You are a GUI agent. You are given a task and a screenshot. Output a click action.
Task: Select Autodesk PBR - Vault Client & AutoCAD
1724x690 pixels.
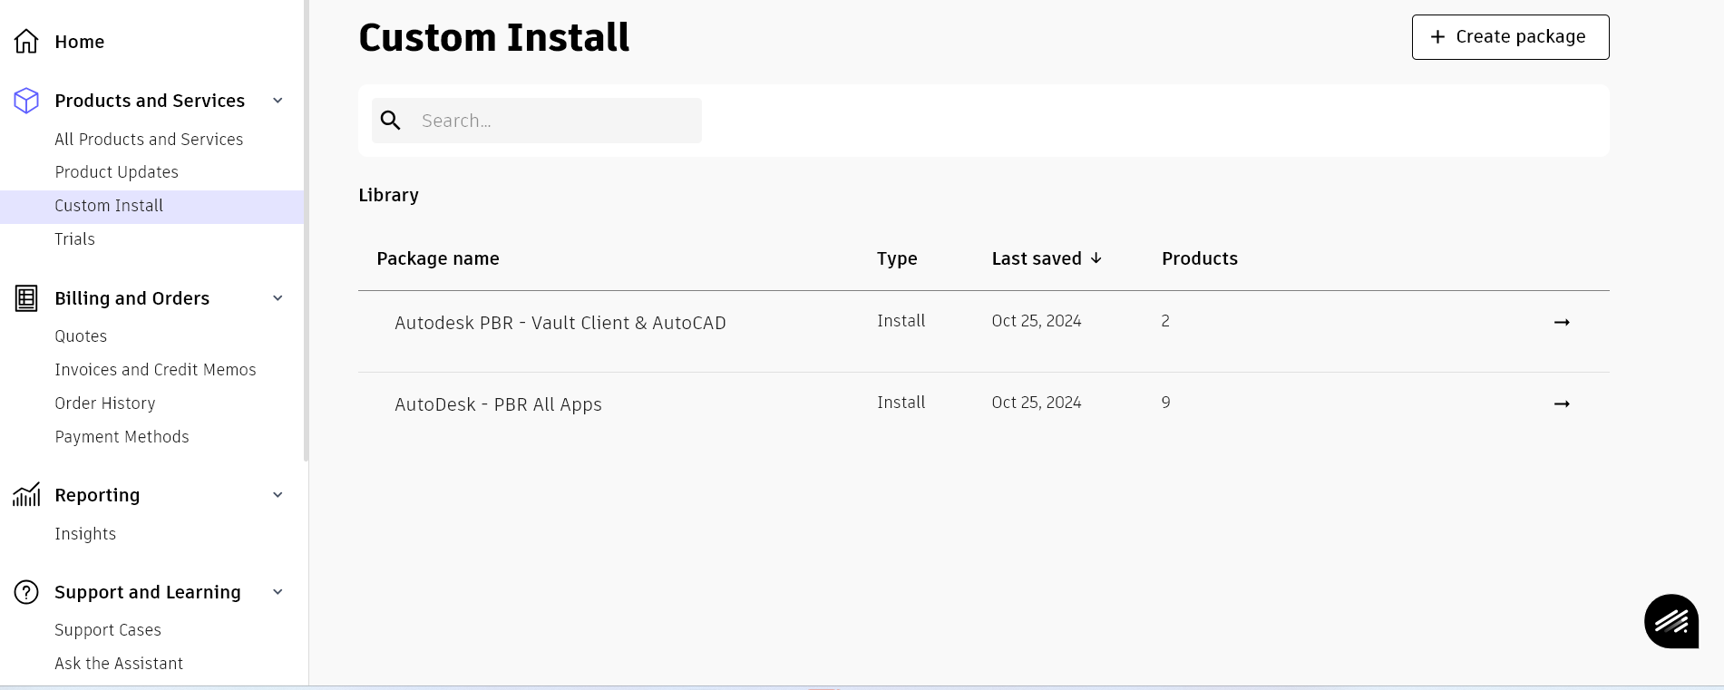click(x=560, y=323)
